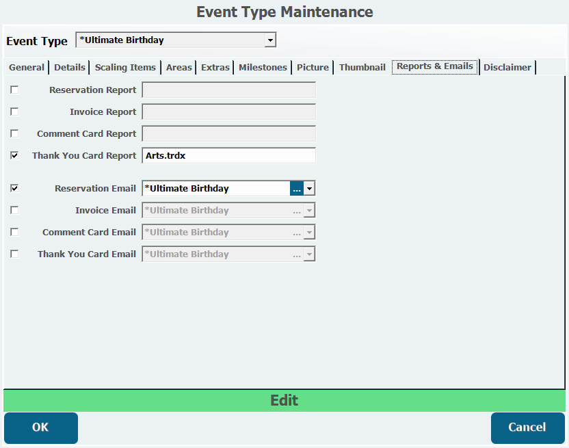Image resolution: width=569 pixels, height=448 pixels.
Task: Check the Invoice Email checkbox
Action: tap(14, 210)
